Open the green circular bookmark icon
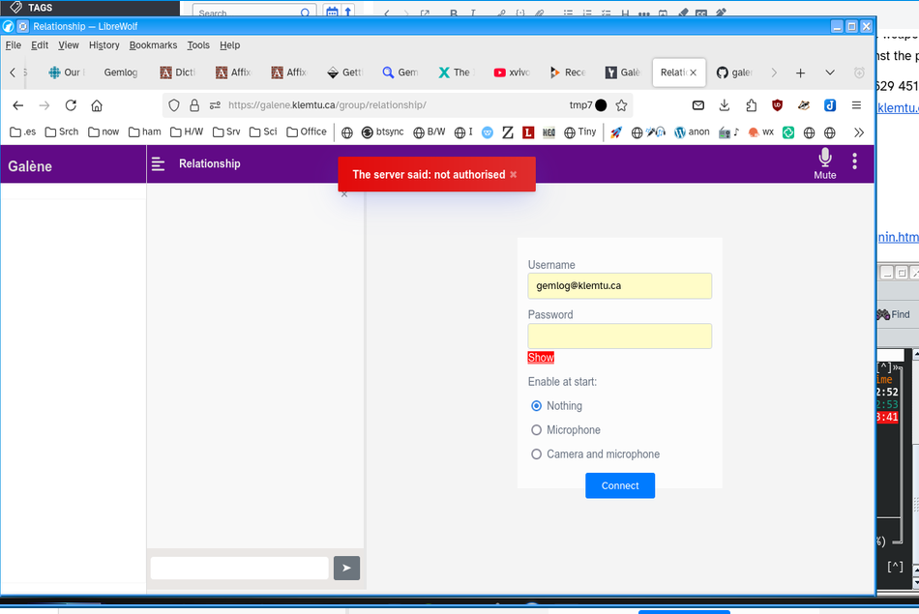This screenshot has width=919, height=614. 788,132
